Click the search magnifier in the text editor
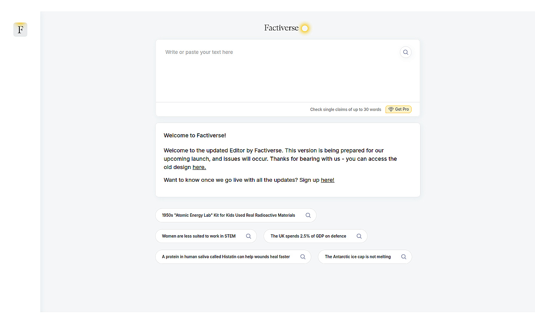Image resolution: width=535 pixels, height=324 pixels. 406,52
